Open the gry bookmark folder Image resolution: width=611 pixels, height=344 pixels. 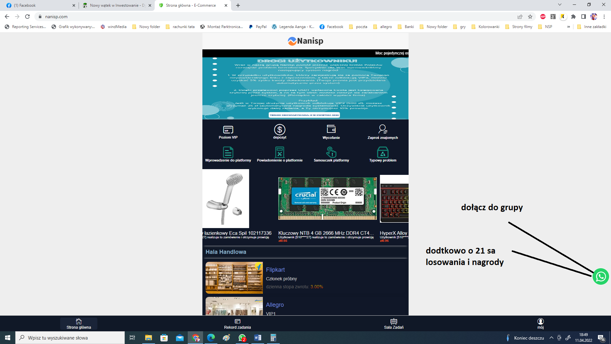pos(460,27)
